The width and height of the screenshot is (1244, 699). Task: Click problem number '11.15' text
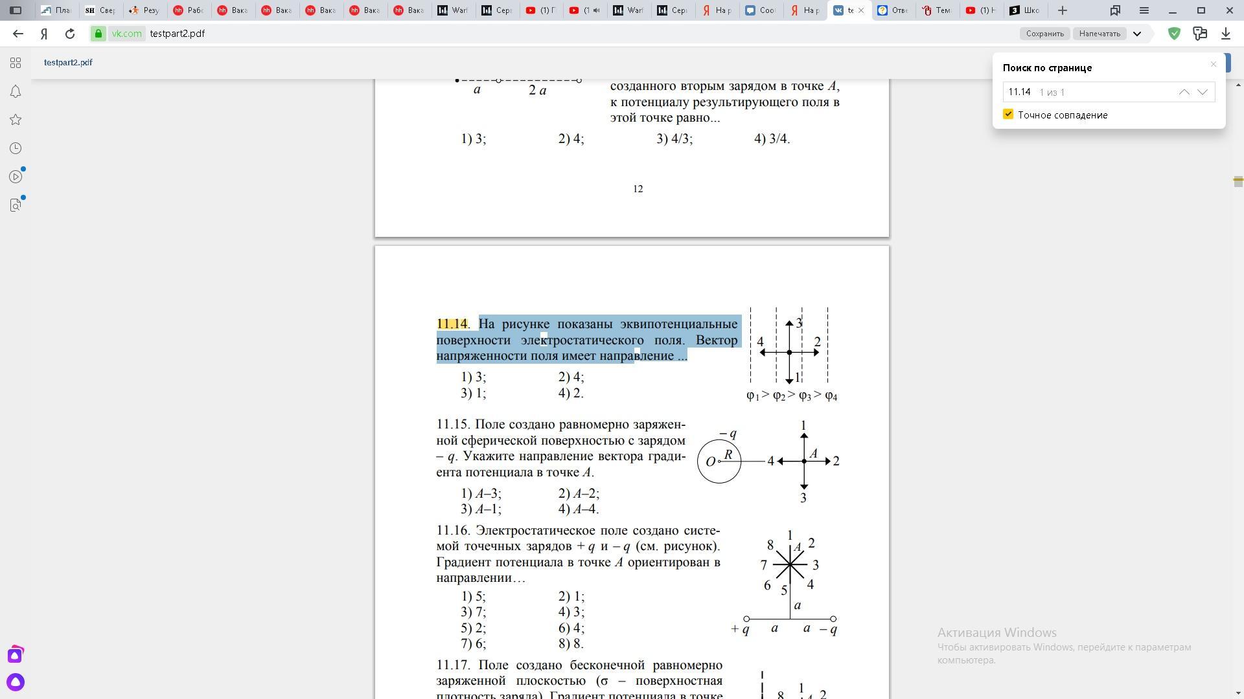click(x=453, y=425)
